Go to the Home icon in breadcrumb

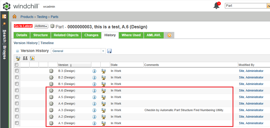click(x=15, y=17)
